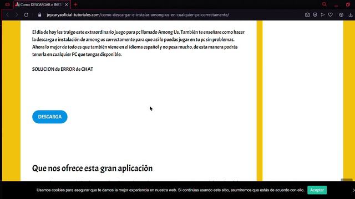
Task: Go back to previous page
Action: 7,15
